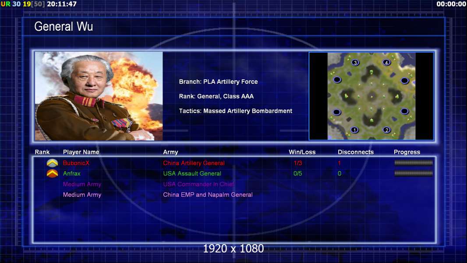467x263 pixels.
Task: Select start position 1 on the map
Action: click(x=354, y=130)
